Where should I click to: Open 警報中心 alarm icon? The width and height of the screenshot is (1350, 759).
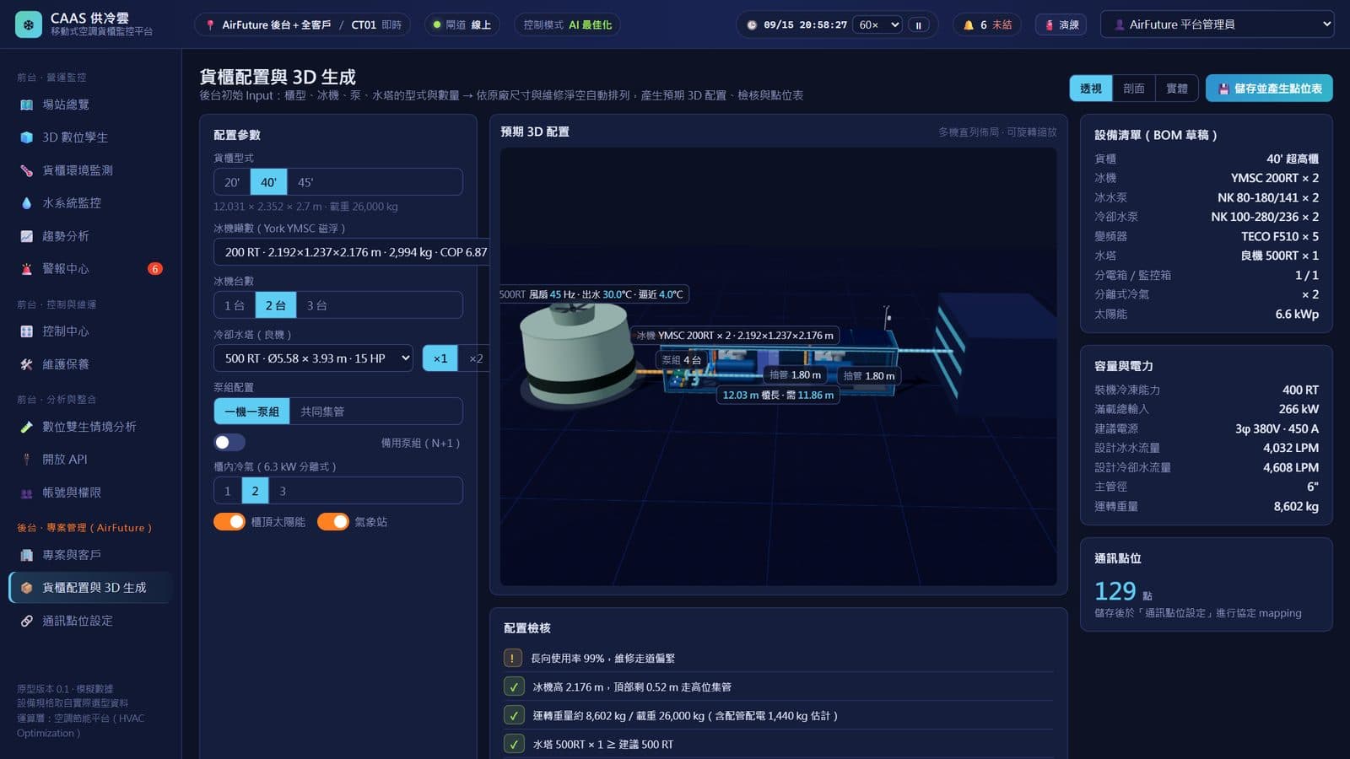pos(27,269)
